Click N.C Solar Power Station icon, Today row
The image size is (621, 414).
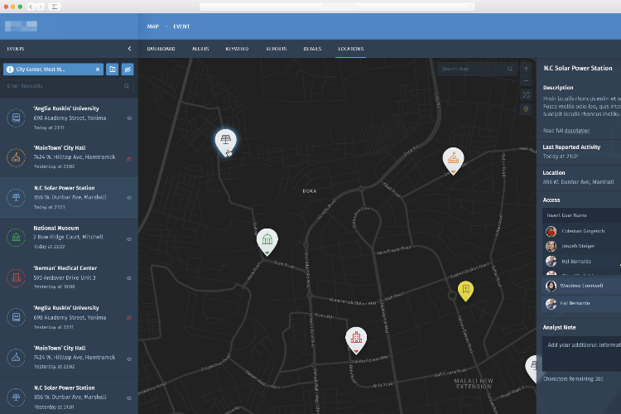(x=17, y=197)
